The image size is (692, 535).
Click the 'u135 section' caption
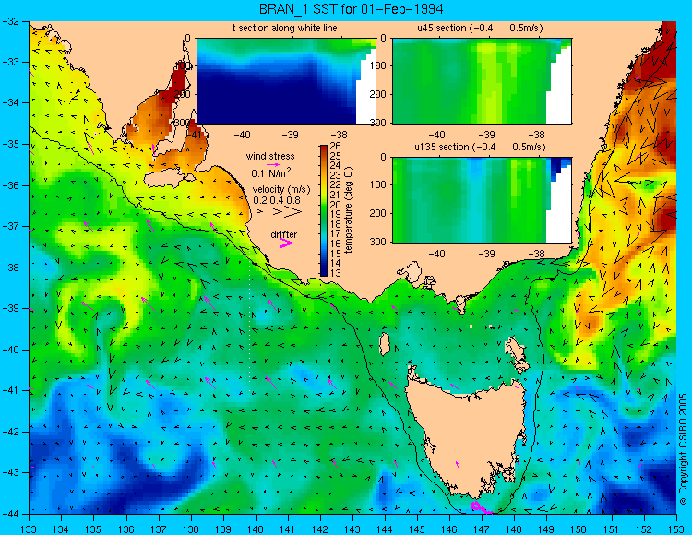pos(438,147)
